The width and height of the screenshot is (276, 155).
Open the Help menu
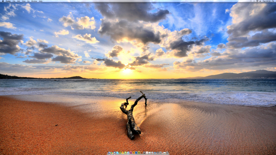pyautogui.click(x=41, y=1)
